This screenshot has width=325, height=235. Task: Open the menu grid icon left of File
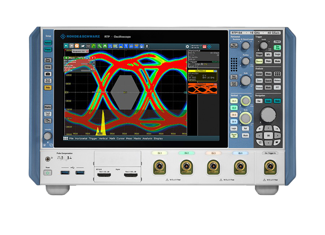[65, 138]
